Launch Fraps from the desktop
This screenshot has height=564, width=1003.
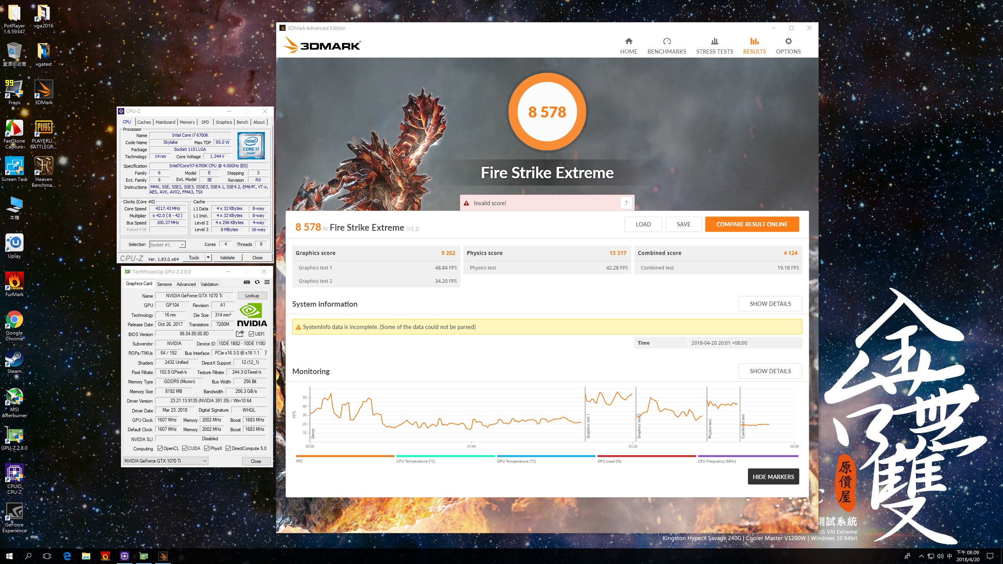tap(14, 92)
